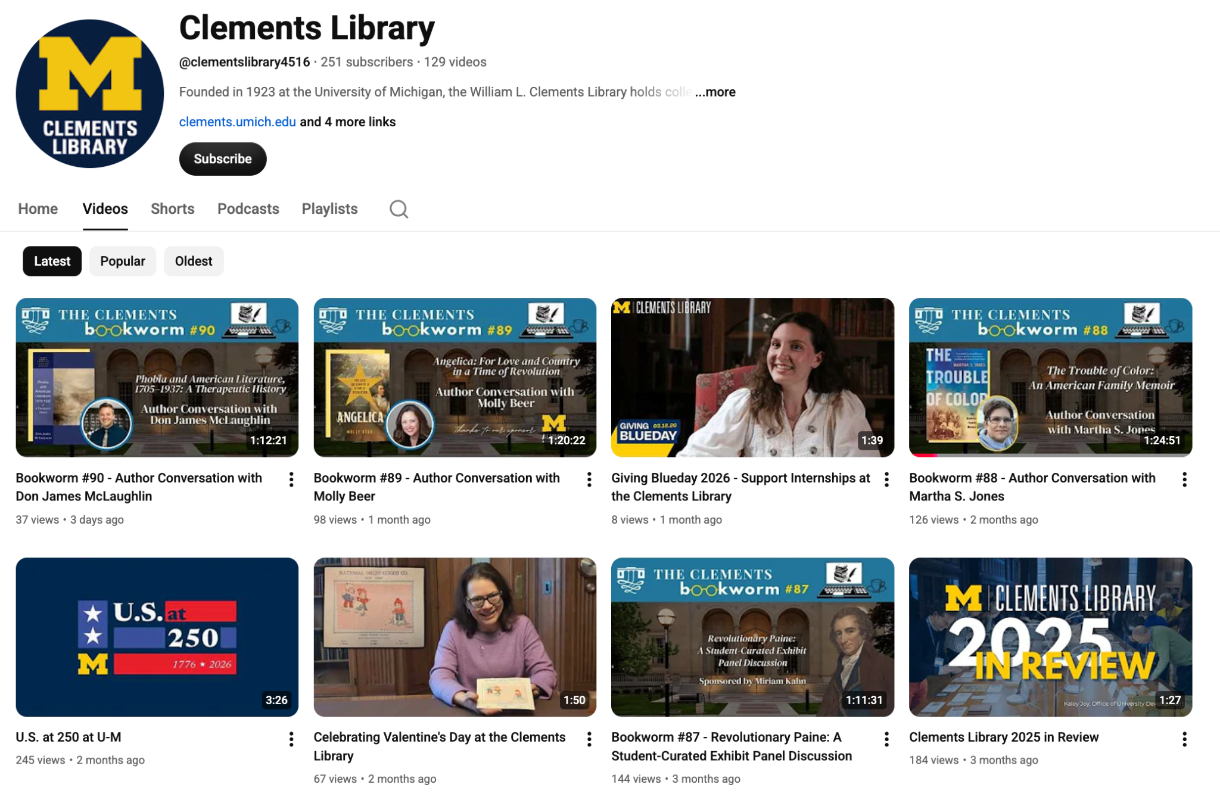Open Bookworm #90 Don James McLaughlin title
1220x797 pixels.
(x=139, y=487)
